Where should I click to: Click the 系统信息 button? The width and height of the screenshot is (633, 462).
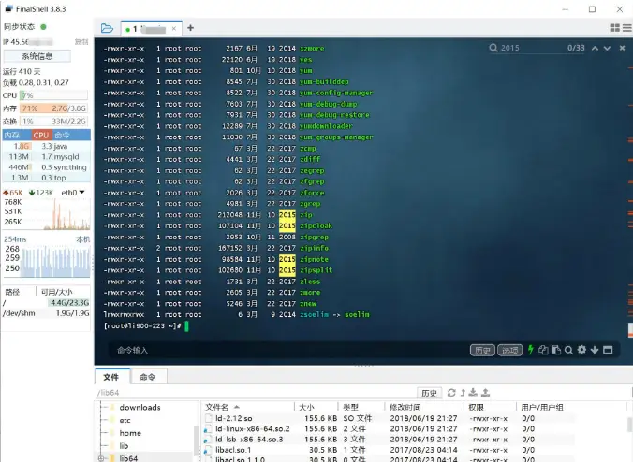click(x=37, y=56)
